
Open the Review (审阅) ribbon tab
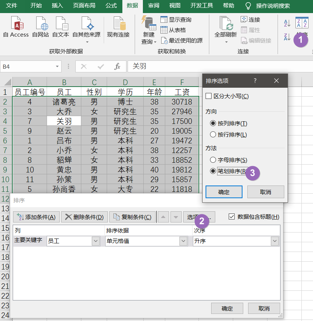point(154,6)
